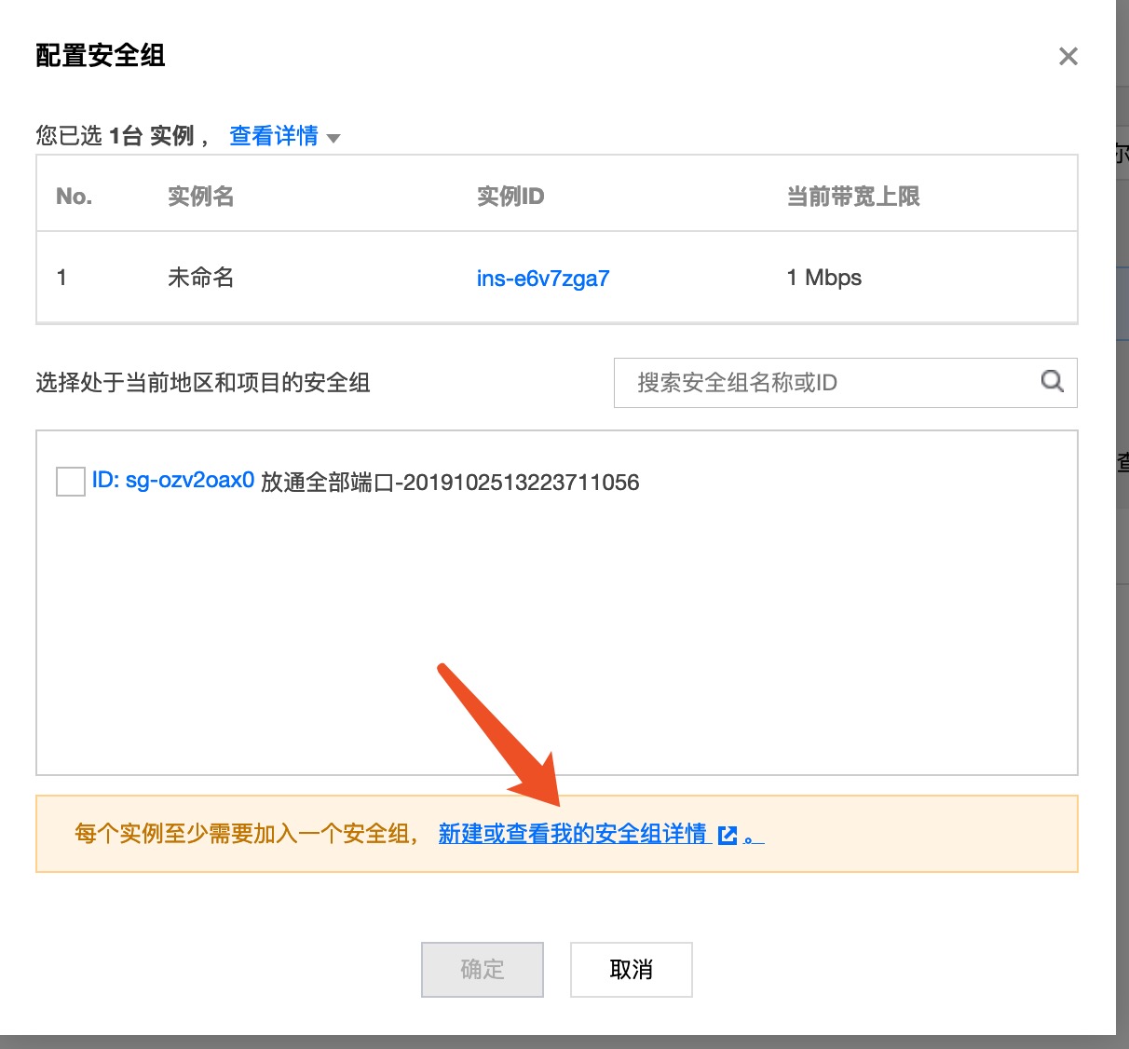Click the 查看详情 link
Image resolution: width=1129 pixels, height=1049 pixels.
(x=273, y=136)
